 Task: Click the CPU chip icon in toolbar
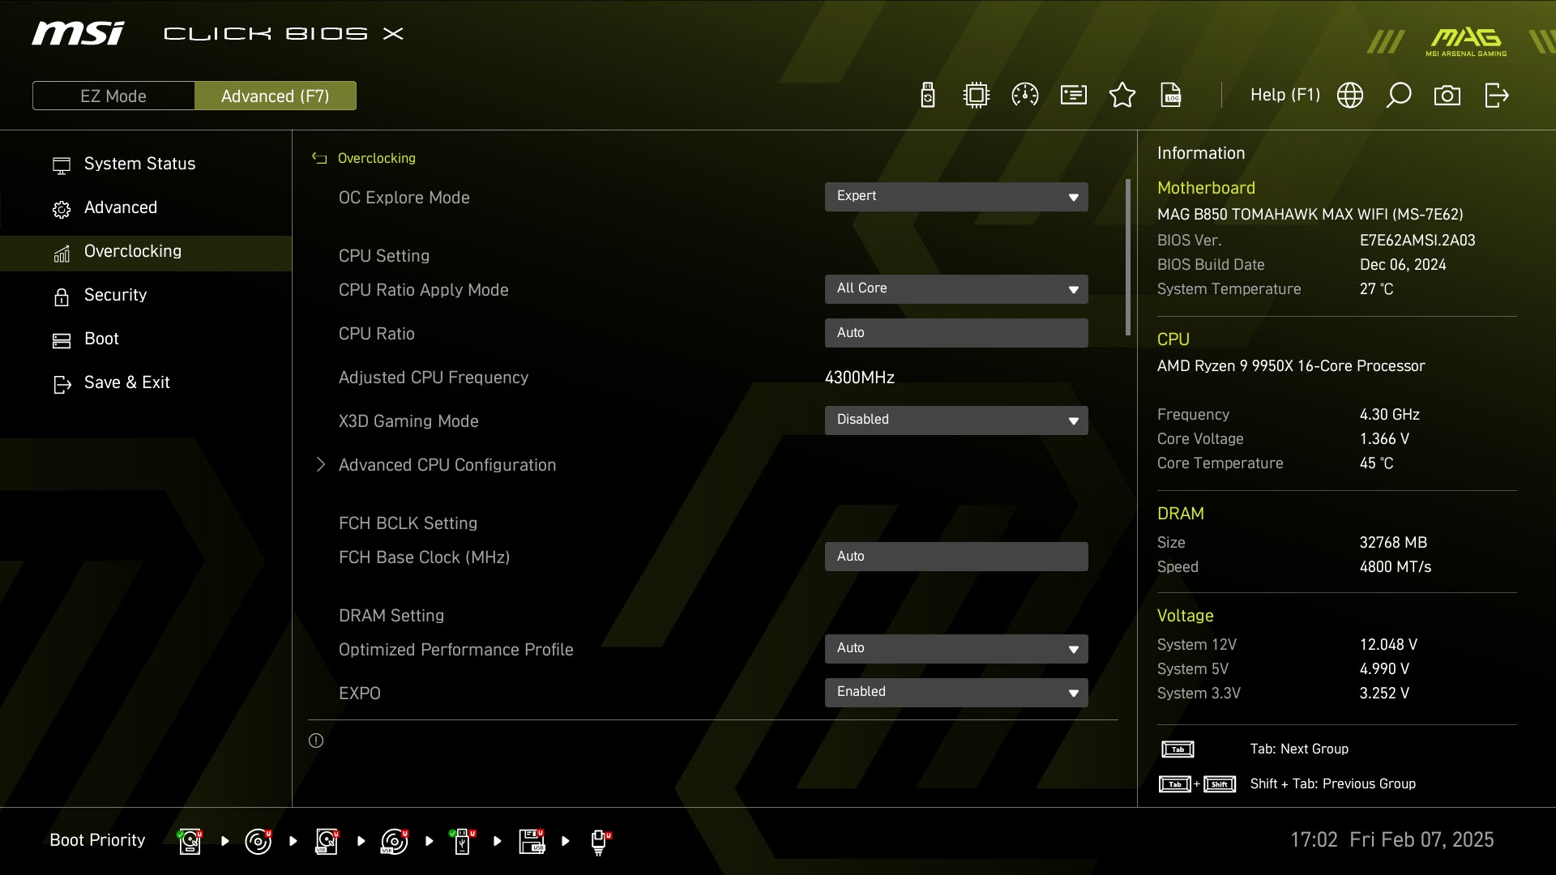(977, 96)
